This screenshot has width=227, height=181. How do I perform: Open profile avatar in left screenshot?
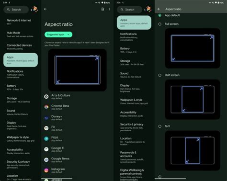[x=34, y=9]
